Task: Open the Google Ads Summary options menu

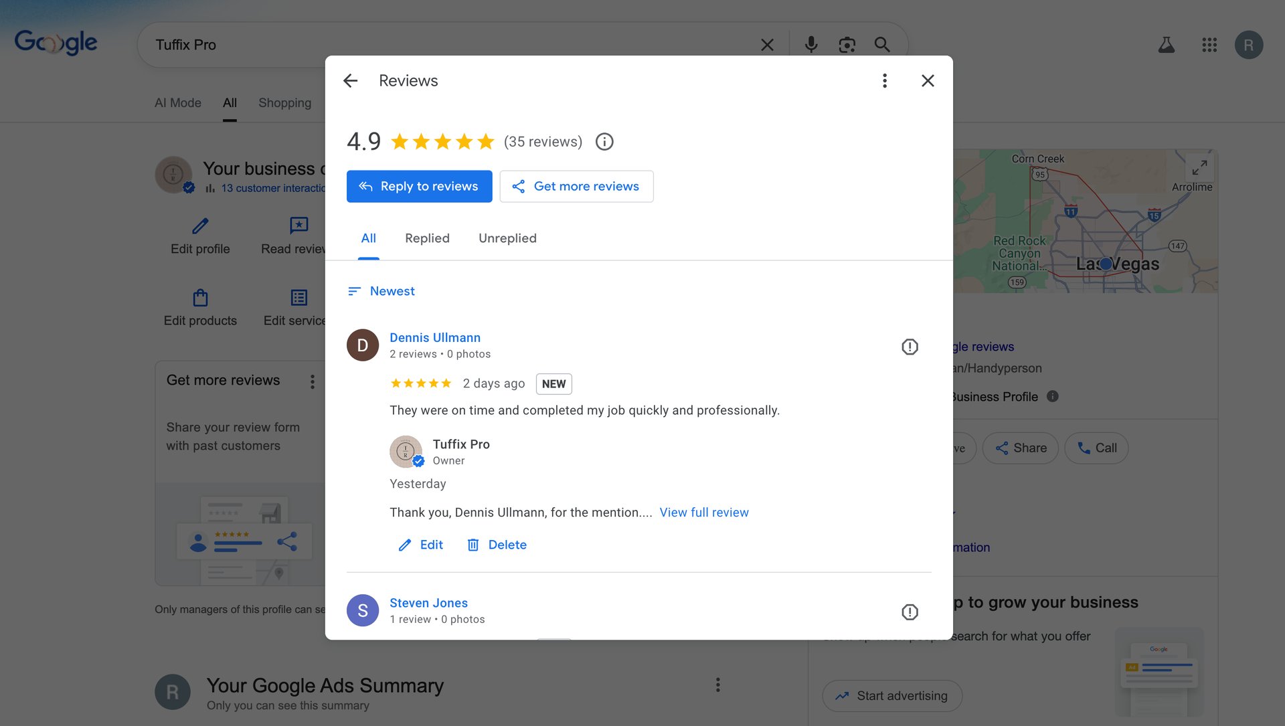Action: click(x=717, y=685)
